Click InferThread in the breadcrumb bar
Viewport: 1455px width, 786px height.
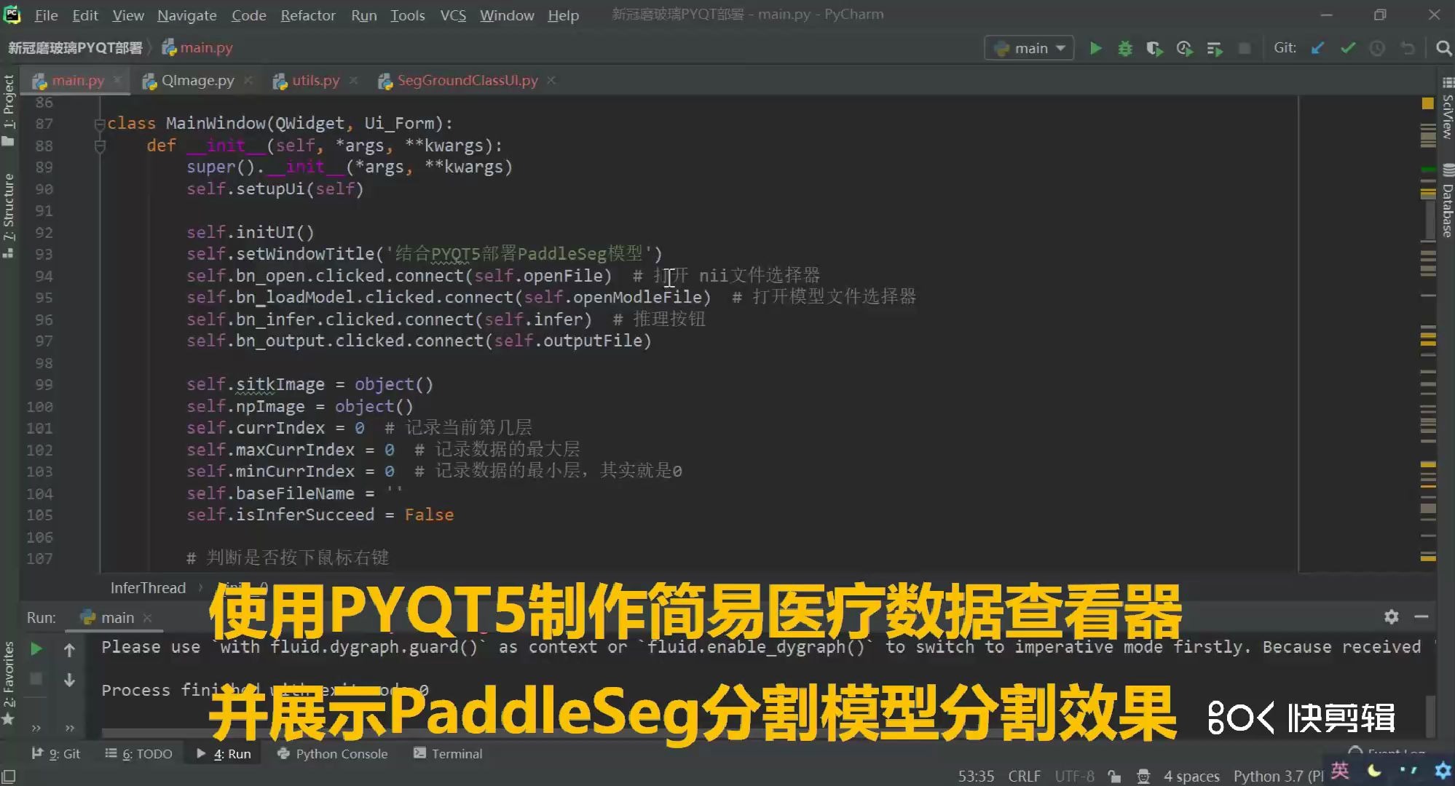148,588
